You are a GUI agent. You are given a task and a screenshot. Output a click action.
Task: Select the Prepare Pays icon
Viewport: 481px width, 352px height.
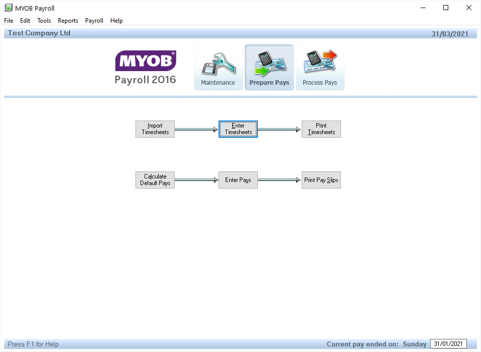pos(269,68)
